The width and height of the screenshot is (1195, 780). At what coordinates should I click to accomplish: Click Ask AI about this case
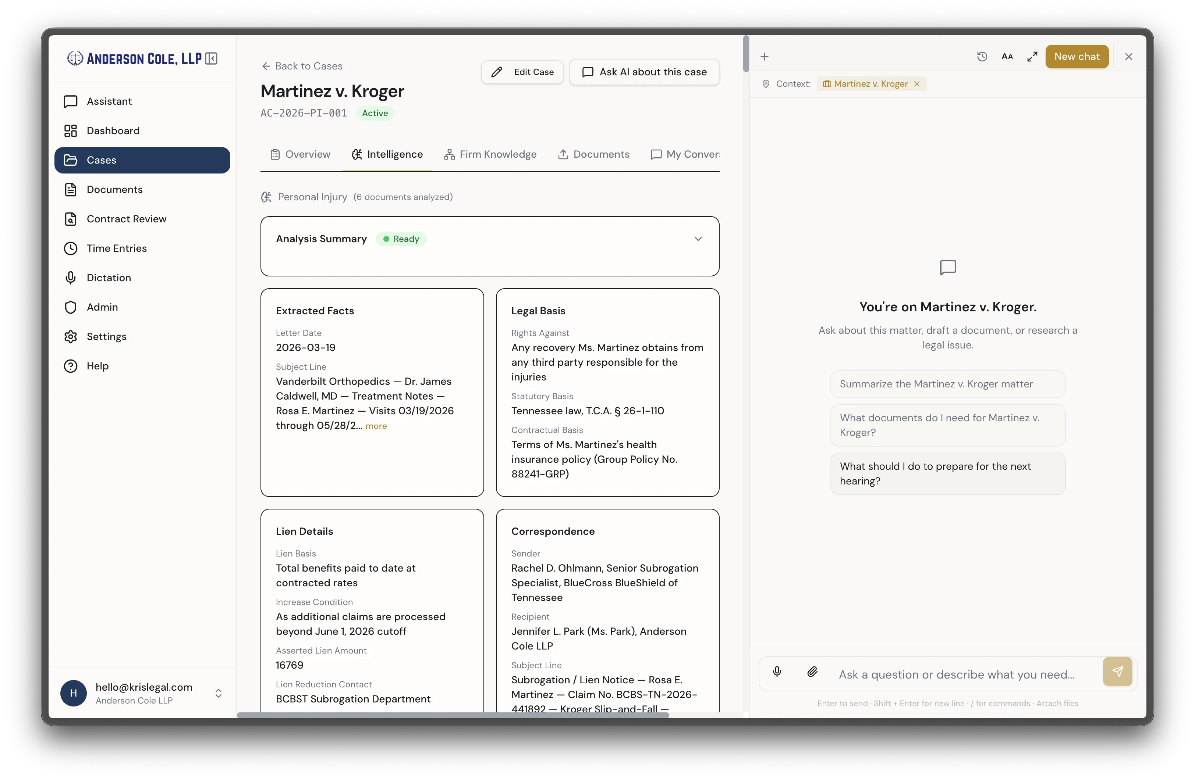click(x=644, y=72)
